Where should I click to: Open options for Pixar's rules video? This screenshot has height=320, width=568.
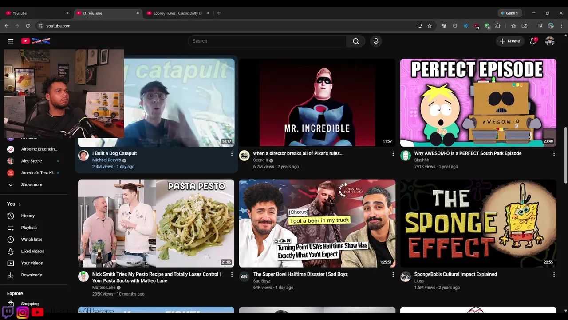(393, 154)
